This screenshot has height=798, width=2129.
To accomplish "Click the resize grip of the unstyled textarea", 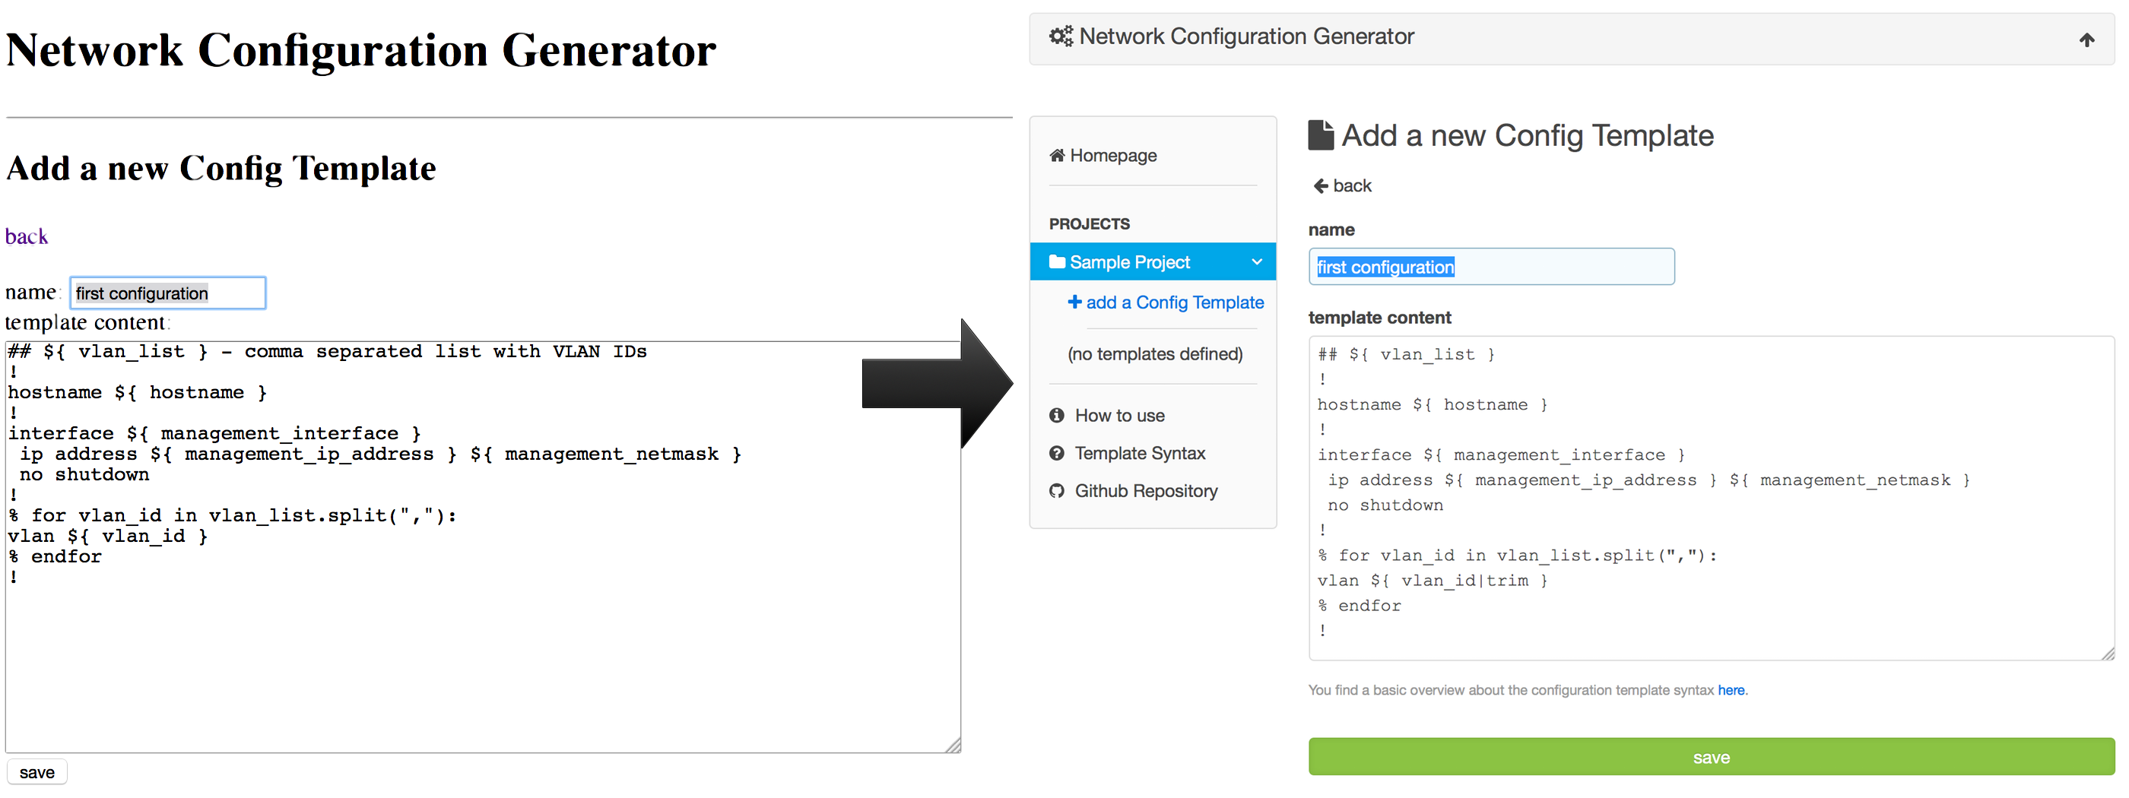I will click(x=952, y=745).
